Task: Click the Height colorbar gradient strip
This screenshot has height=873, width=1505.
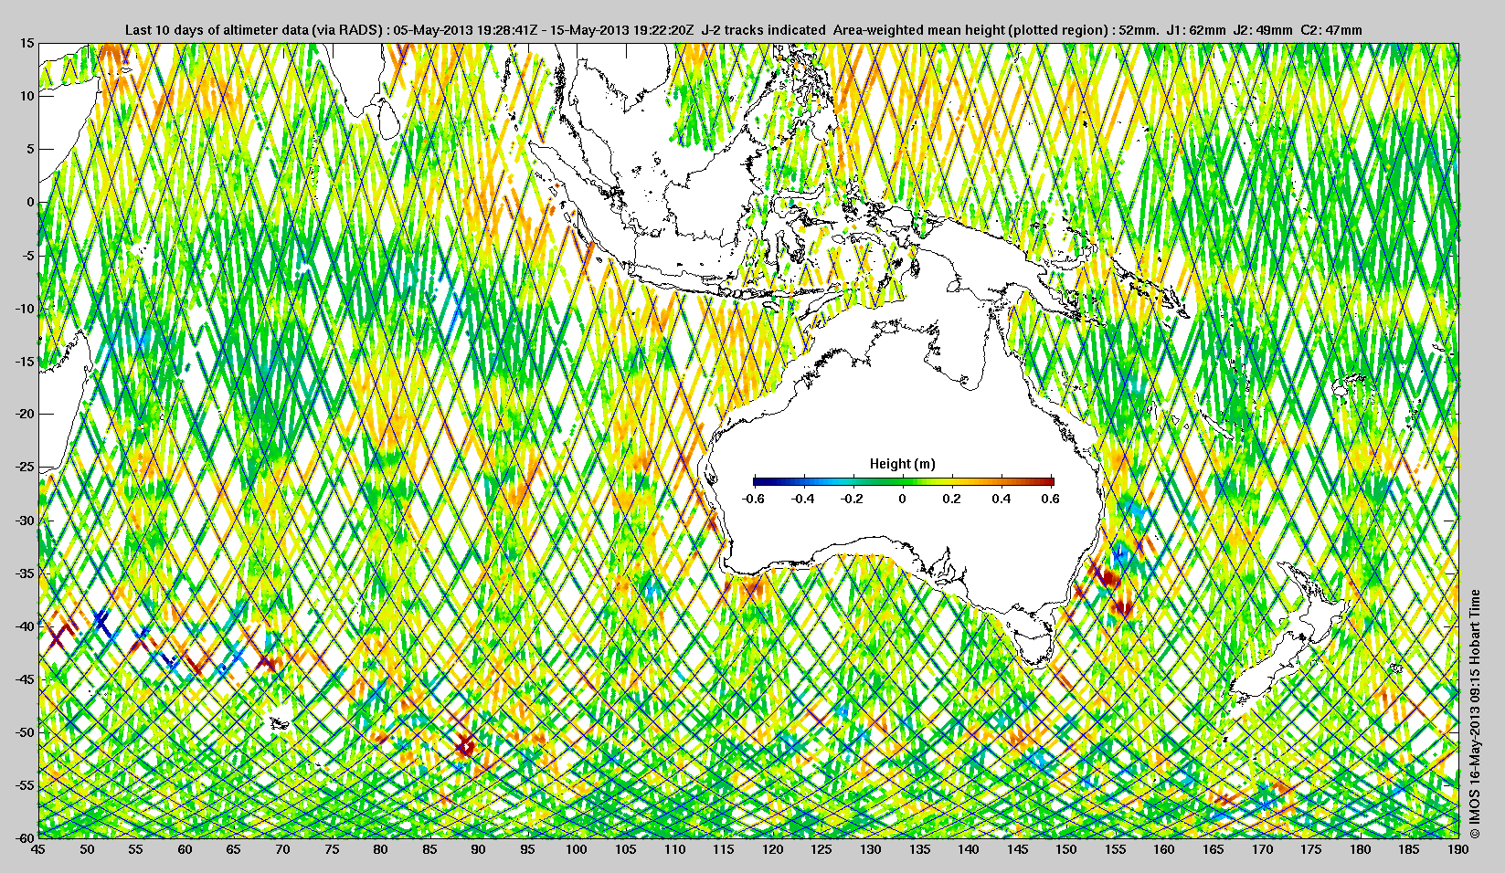Action: 904,481
